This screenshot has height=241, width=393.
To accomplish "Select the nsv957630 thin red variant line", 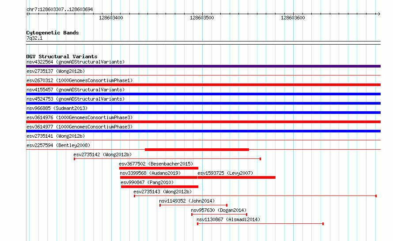I will pyautogui.click(x=219, y=215).
